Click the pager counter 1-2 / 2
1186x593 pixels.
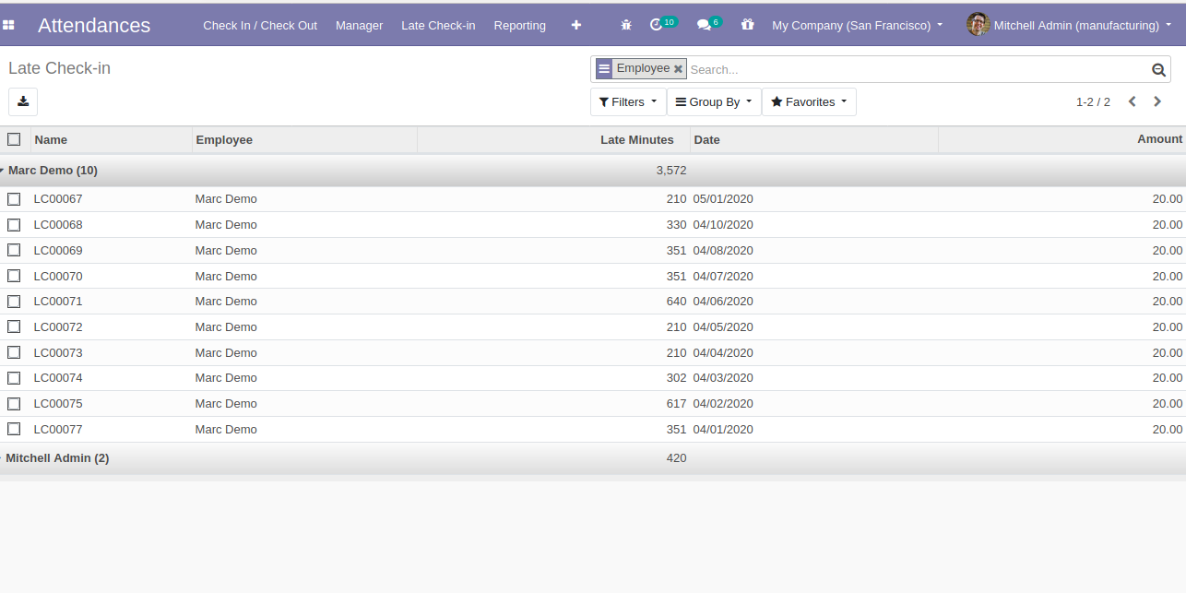point(1093,102)
